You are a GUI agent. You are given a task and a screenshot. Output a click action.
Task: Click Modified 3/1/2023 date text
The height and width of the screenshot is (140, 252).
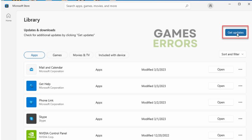click(153, 119)
